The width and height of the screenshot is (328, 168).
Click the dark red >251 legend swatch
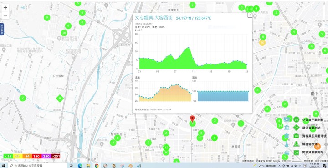[x=56, y=156]
